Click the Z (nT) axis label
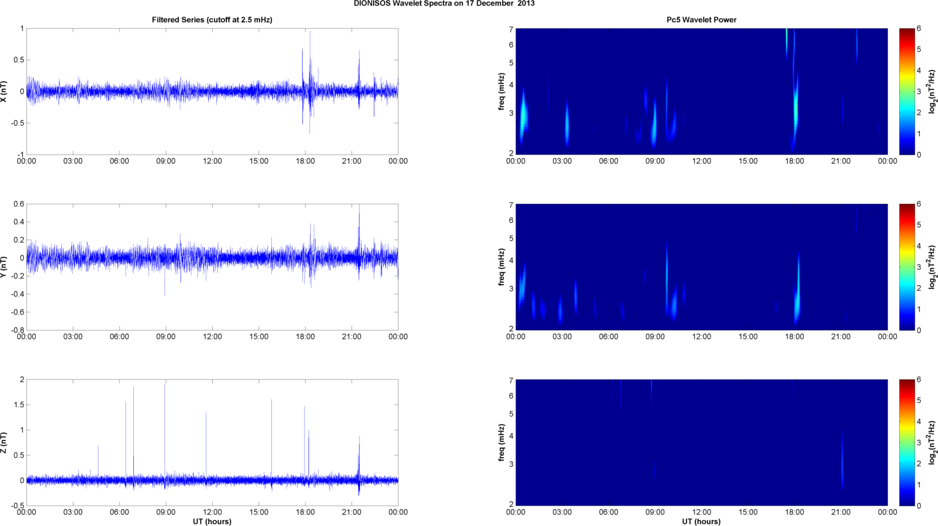Image resolution: width=938 pixels, height=526 pixels. point(4,442)
